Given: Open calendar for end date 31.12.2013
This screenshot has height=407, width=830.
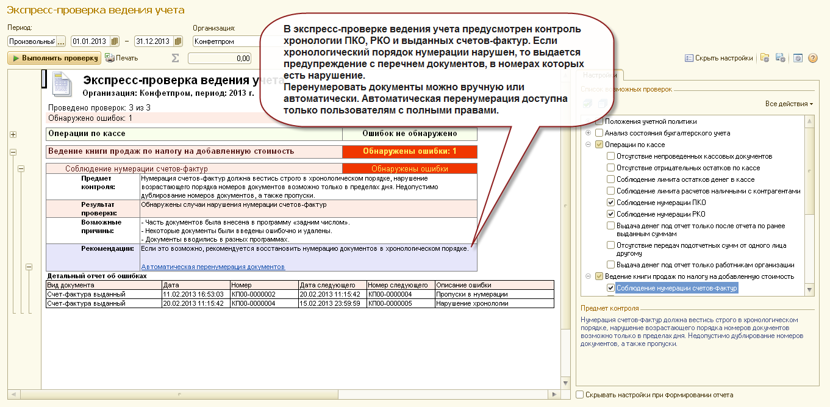Looking at the screenshot, I should point(178,41).
